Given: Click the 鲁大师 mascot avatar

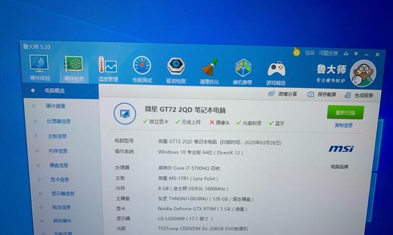Looking at the screenshot, I should (x=363, y=73).
